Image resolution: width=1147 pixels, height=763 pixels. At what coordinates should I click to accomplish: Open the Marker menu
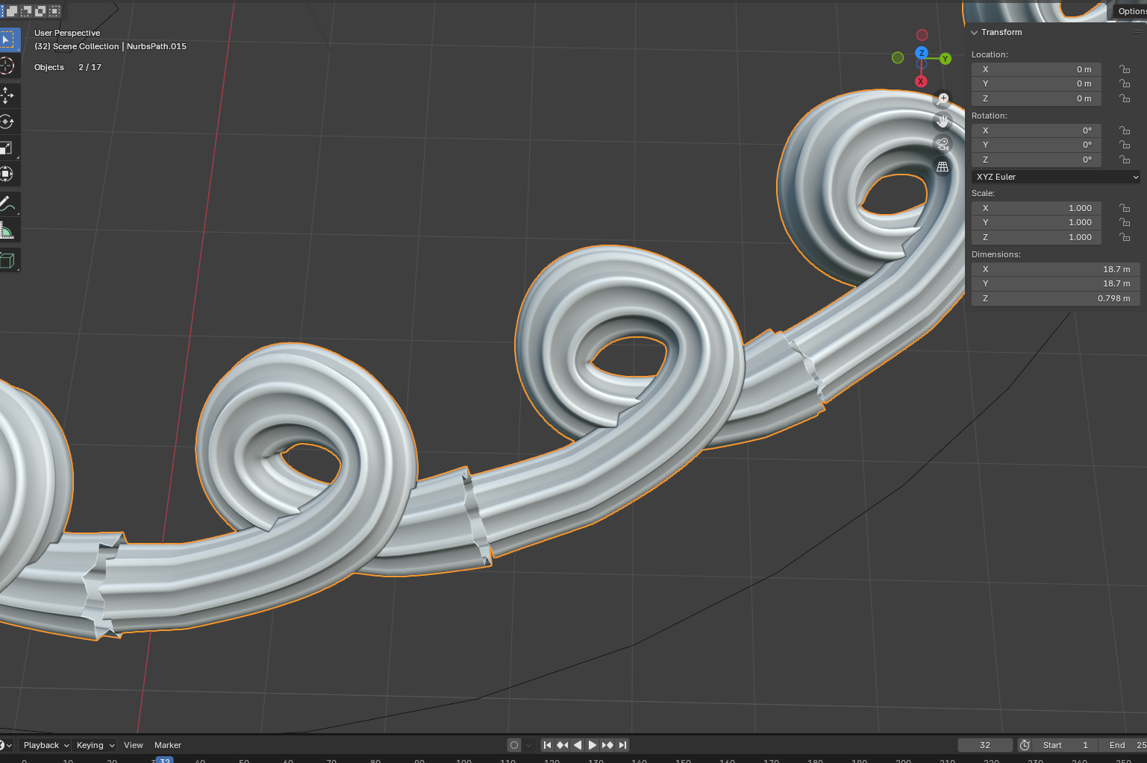[168, 745]
